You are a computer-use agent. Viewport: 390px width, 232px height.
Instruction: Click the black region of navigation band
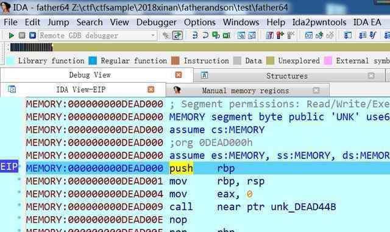pyautogui.click(x=31, y=47)
